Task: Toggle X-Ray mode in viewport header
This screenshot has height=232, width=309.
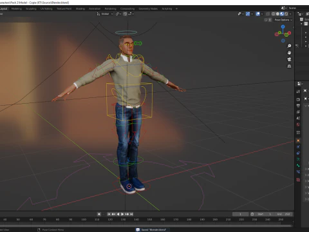Action: tap(268, 14)
